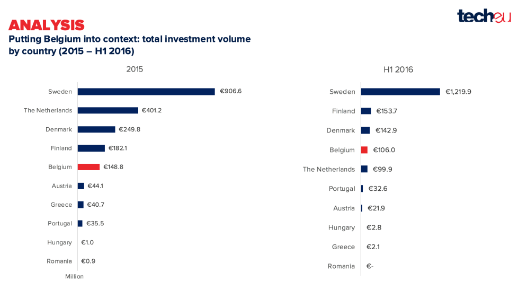This screenshot has width=527, height=282.
Task: Click the €106.0 Belgium value
Action: coord(384,150)
